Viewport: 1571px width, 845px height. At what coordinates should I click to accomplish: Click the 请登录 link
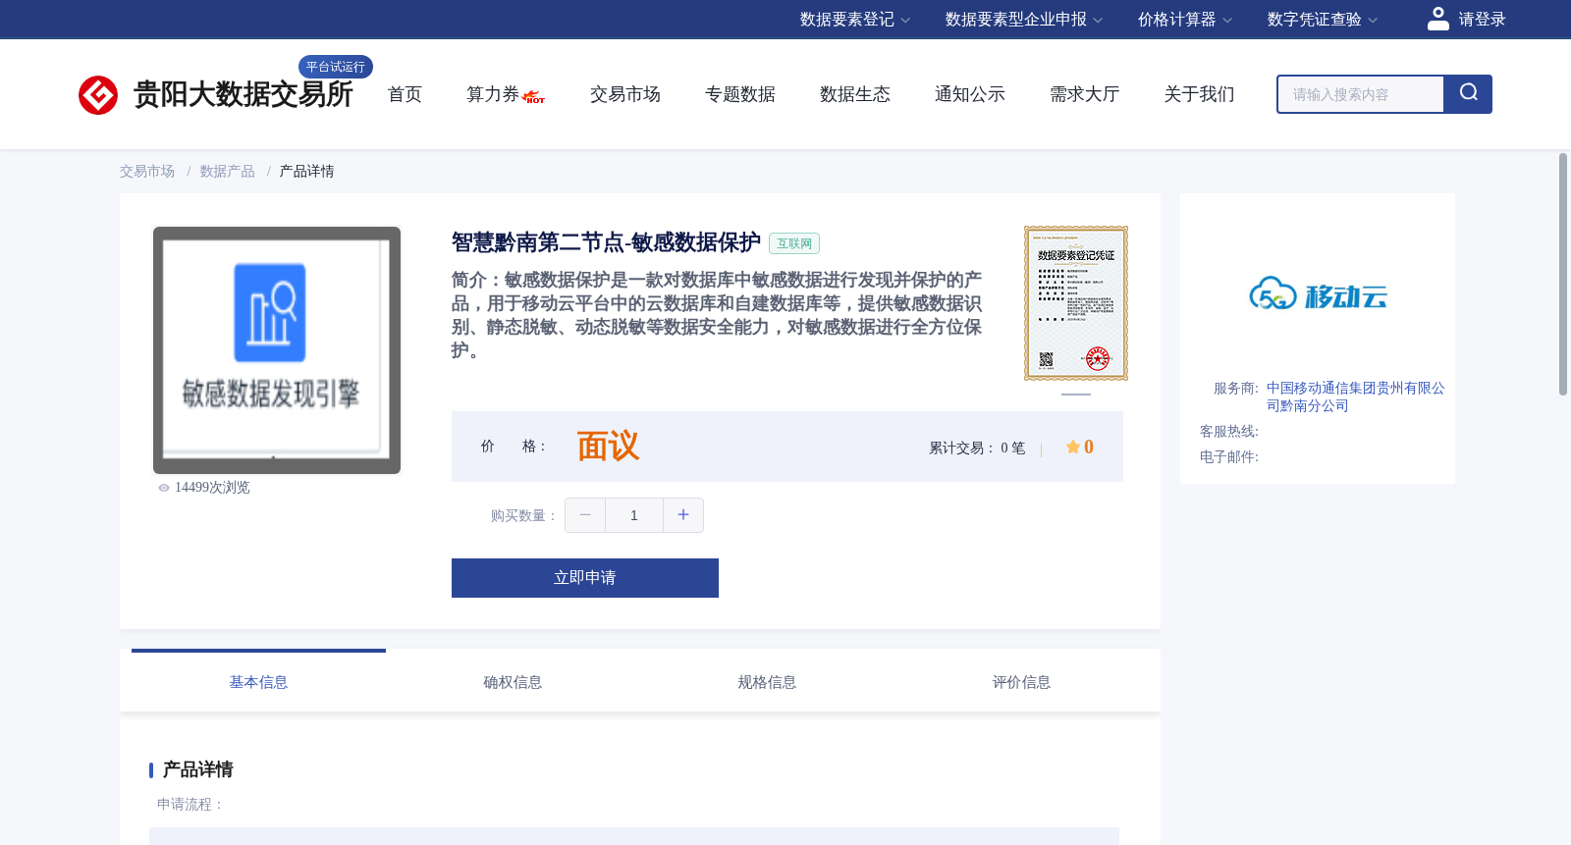point(1482,20)
